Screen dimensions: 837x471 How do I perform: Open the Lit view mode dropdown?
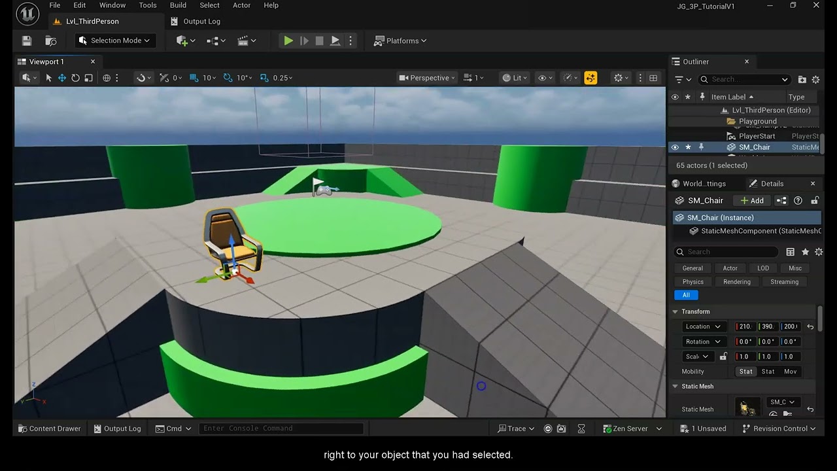point(515,78)
